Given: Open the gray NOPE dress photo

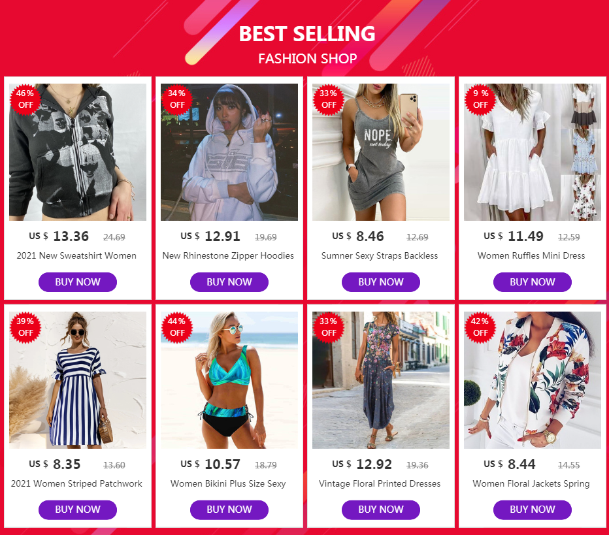Looking at the screenshot, I should (380, 152).
